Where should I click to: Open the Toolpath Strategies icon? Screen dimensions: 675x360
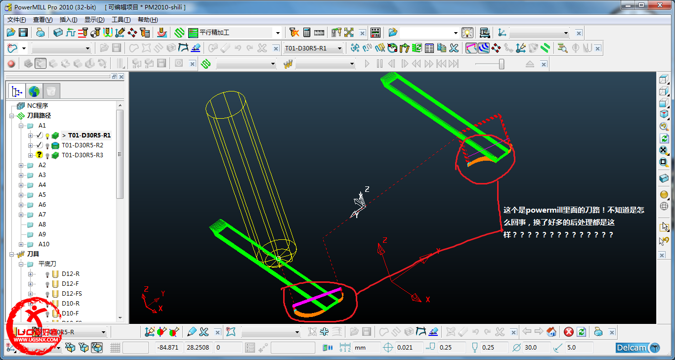tap(179, 33)
